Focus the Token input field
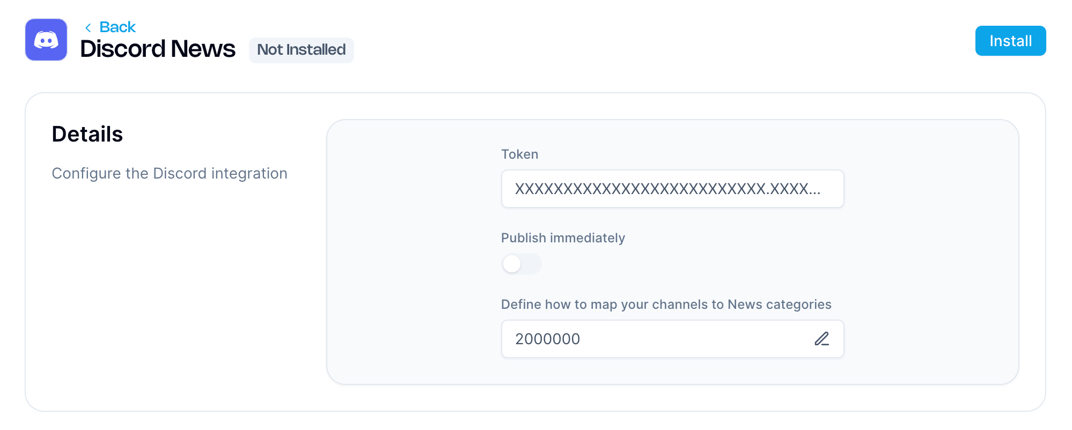The image size is (1072, 430). [x=672, y=189]
